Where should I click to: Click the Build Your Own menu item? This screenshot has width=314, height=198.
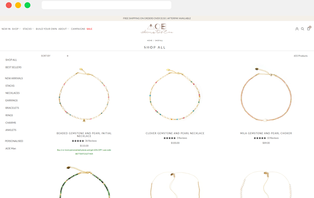point(46,29)
